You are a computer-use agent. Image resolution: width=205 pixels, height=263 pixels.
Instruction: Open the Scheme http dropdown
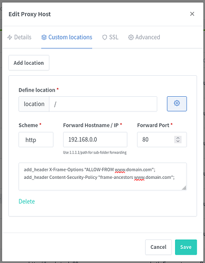(36, 139)
